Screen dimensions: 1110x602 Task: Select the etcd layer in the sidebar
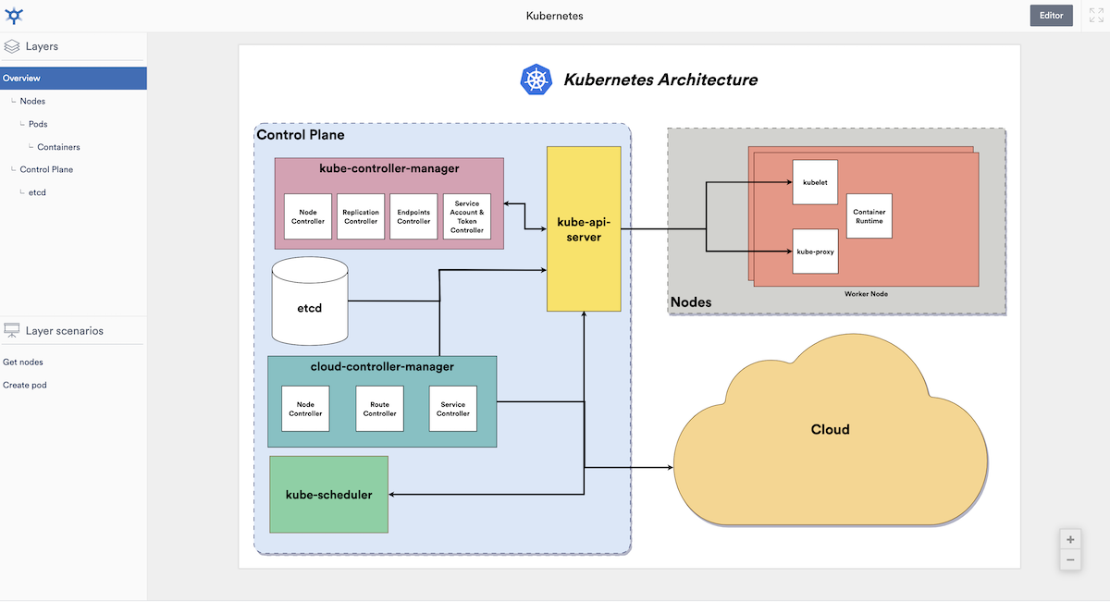(x=35, y=192)
